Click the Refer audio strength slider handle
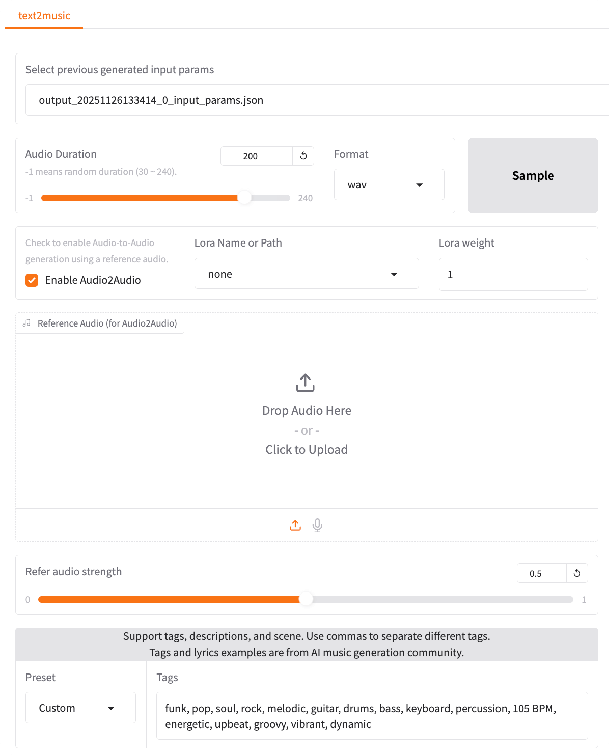The image size is (609, 755). click(x=306, y=599)
